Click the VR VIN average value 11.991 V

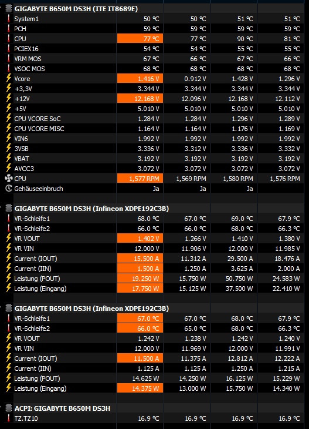288,348
